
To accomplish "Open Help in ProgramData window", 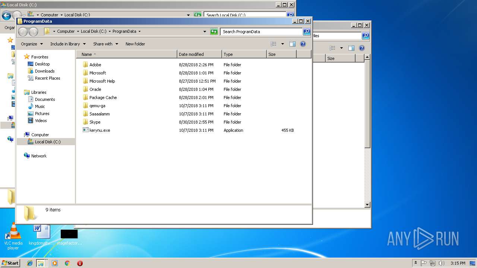I will [x=303, y=44].
